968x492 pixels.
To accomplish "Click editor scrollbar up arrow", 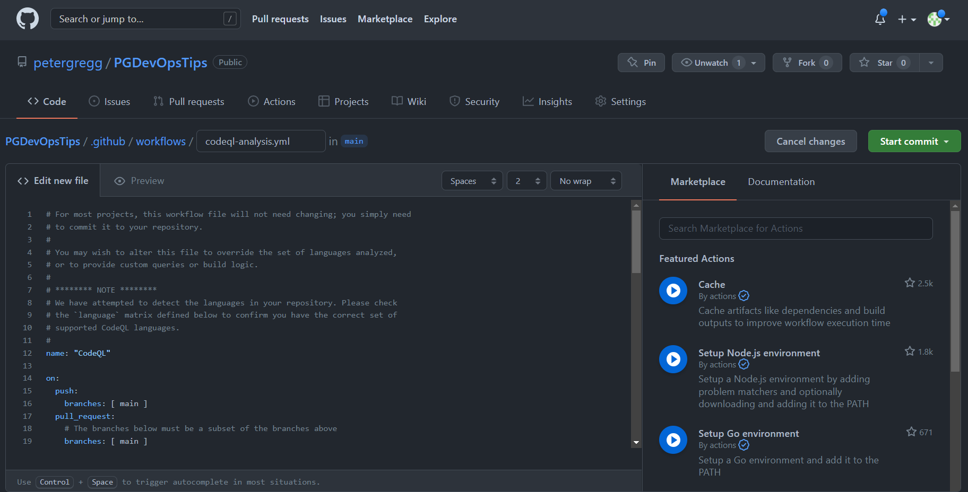I will click(x=636, y=205).
